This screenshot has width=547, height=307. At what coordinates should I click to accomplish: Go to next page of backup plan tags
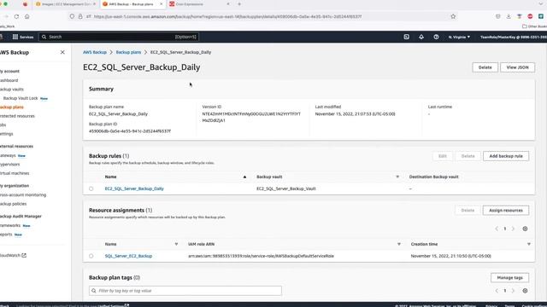[x=513, y=291]
